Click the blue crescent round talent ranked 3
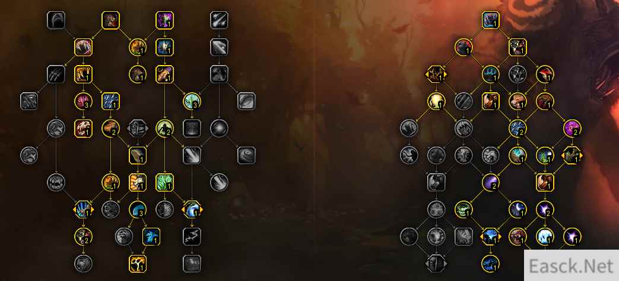The width and height of the screenshot is (619, 281). coord(137,209)
